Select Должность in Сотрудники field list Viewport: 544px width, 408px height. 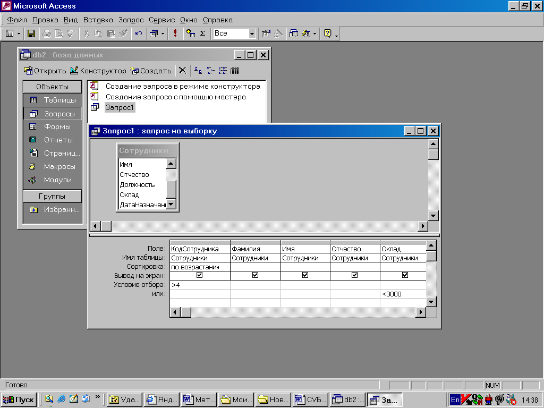[x=137, y=185]
